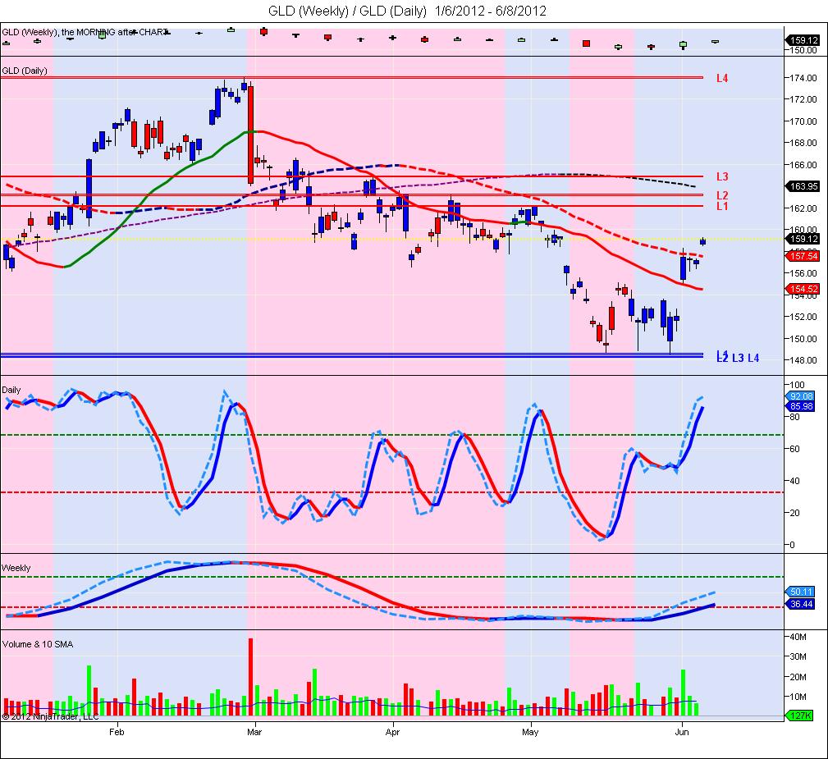The image size is (828, 759).
Task: Select the 50.11 weekly stochastic value
Action: click(801, 592)
